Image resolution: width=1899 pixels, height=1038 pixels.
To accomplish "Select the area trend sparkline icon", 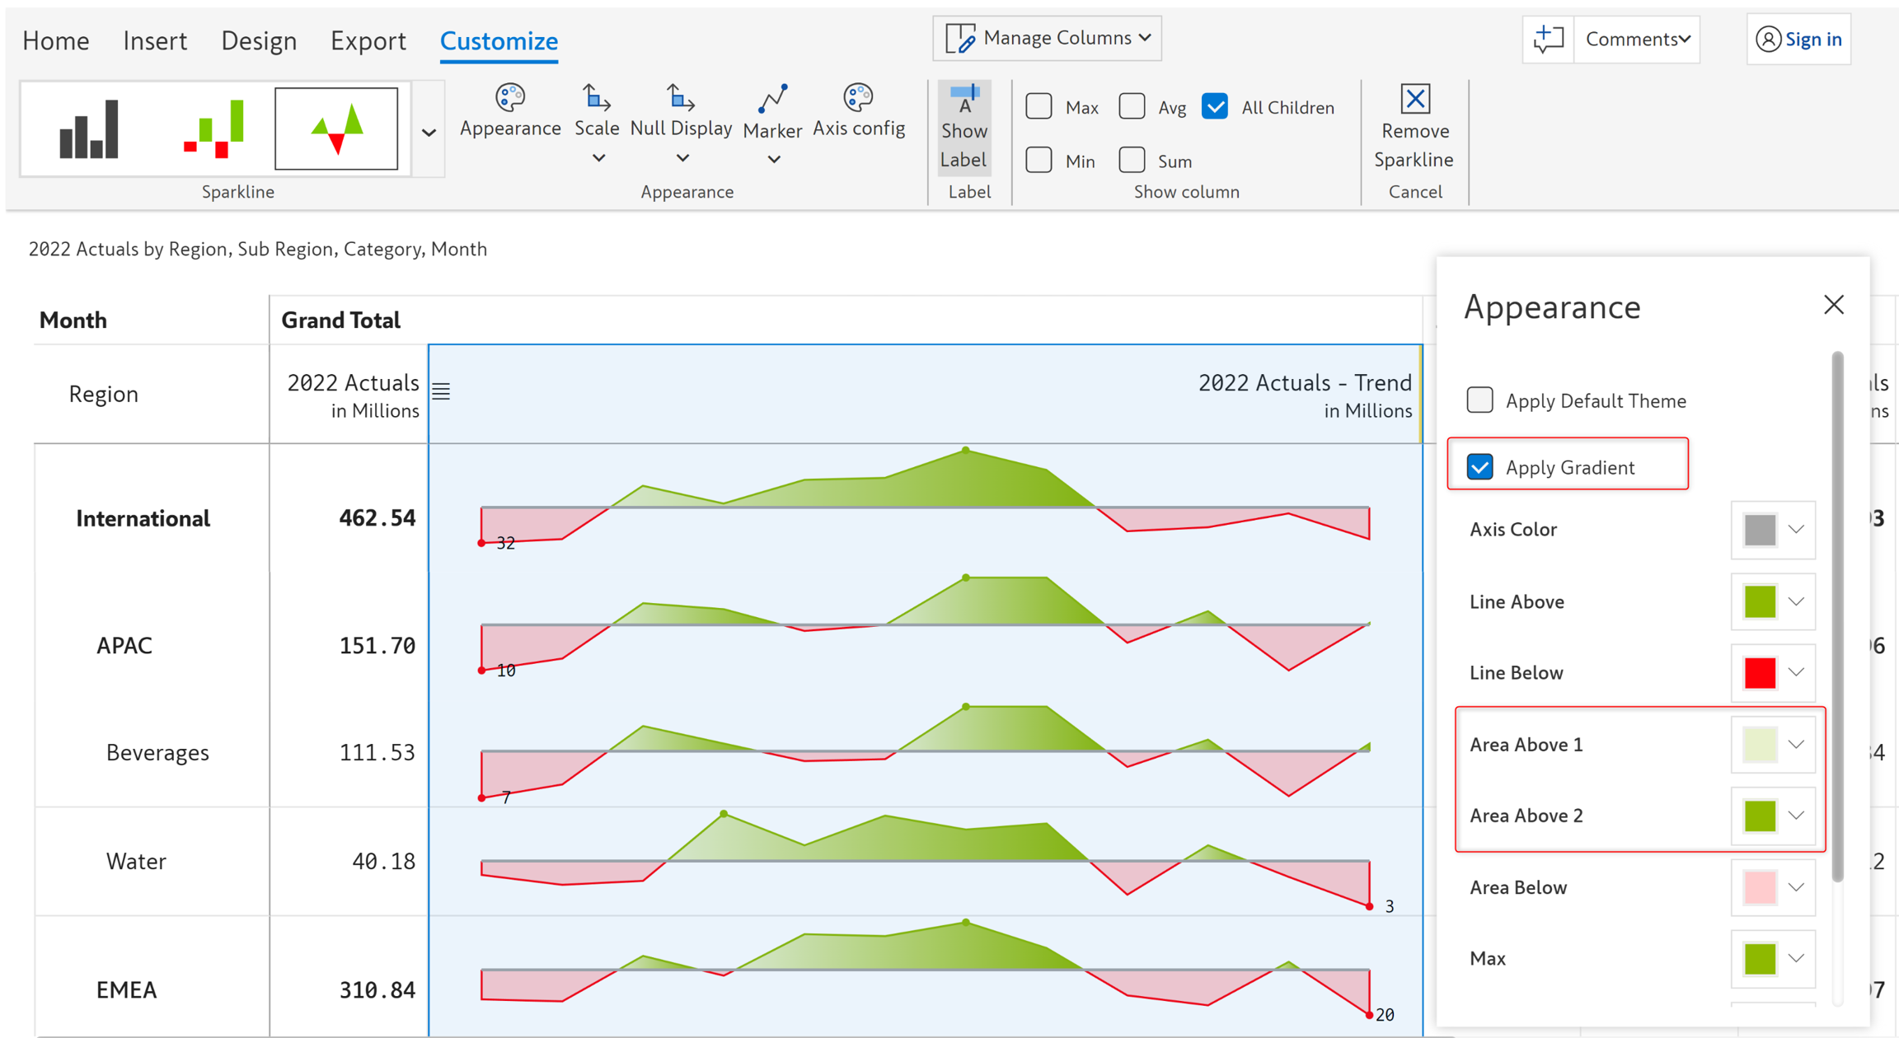I will pos(336,129).
